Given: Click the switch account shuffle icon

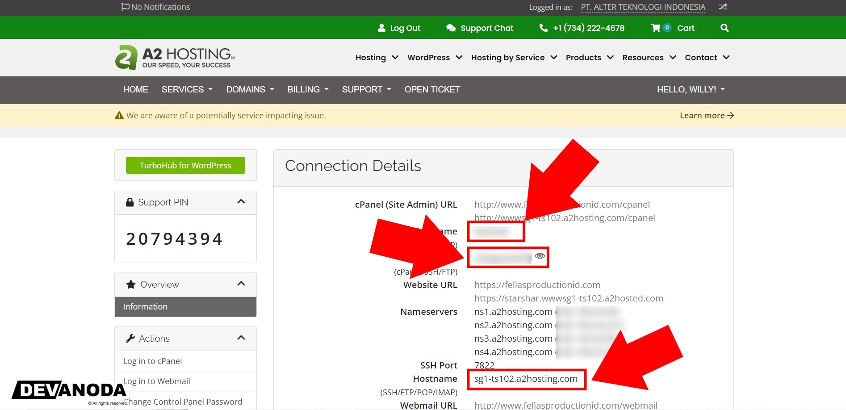Looking at the screenshot, I should (x=723, y=7).
